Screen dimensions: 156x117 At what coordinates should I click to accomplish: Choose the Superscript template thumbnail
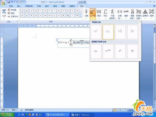pos(96,32)
